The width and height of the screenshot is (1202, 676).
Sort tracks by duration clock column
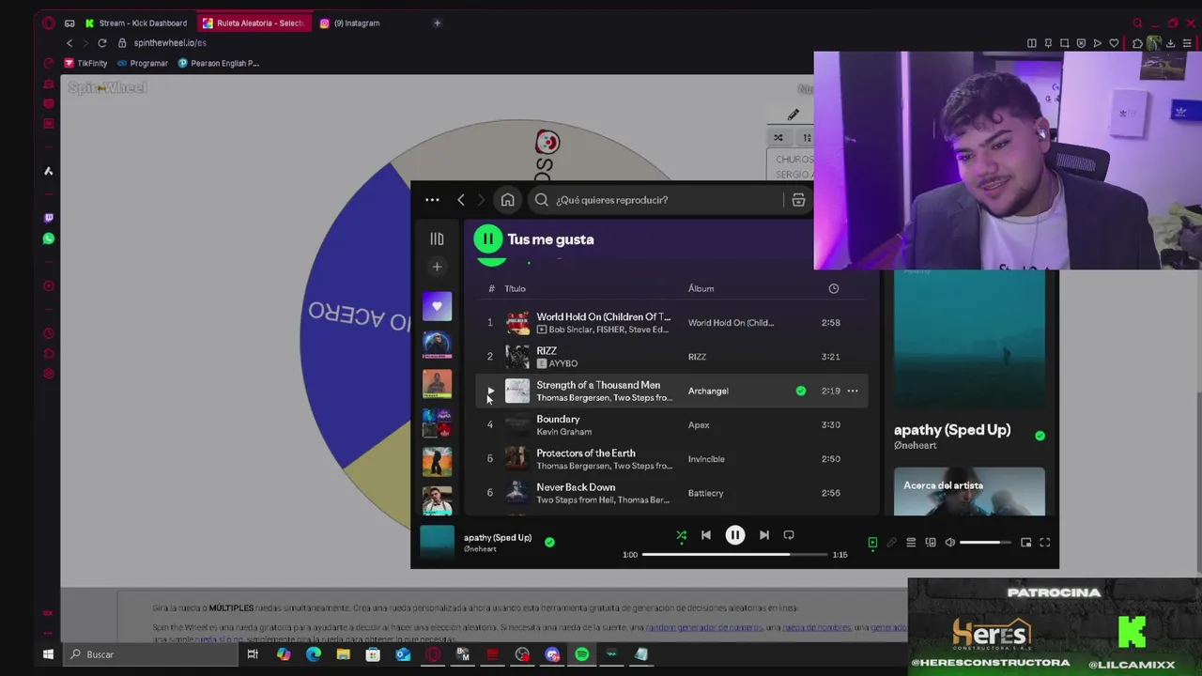pyautogui.click(x=833, y=288)
